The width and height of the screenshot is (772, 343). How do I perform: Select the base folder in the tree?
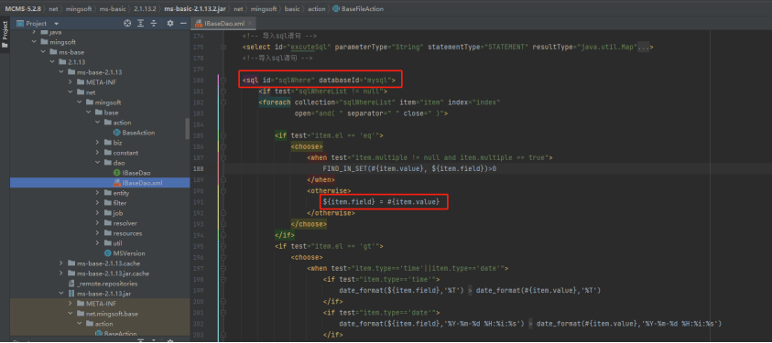click(111, 113)
